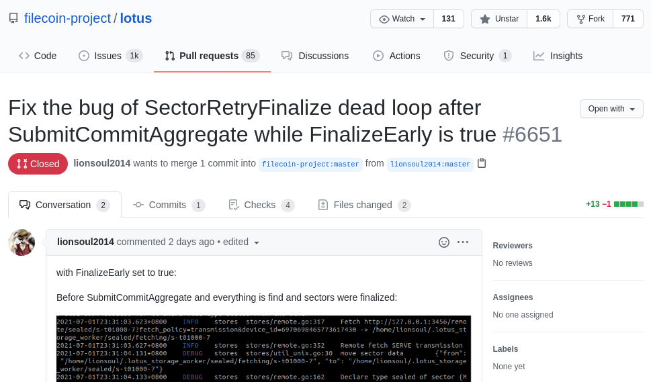
Task: Open the Security tab with shield icon
Action: coord(477,56)
